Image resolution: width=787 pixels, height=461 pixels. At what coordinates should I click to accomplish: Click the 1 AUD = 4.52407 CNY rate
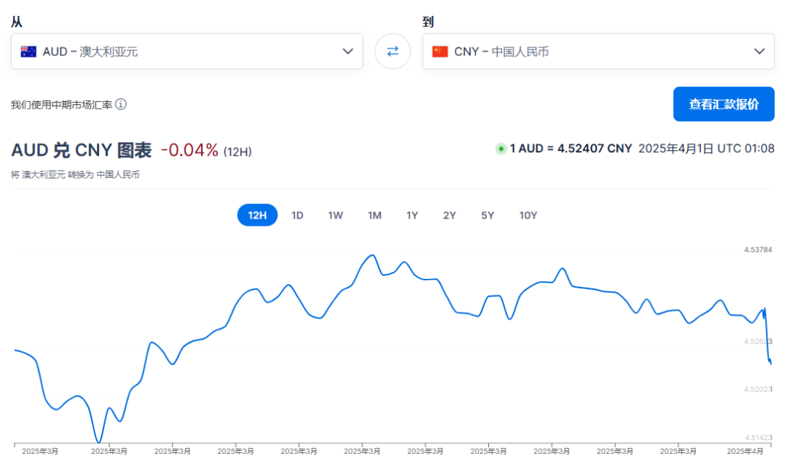pyautogui.click(x=571, y=149)
